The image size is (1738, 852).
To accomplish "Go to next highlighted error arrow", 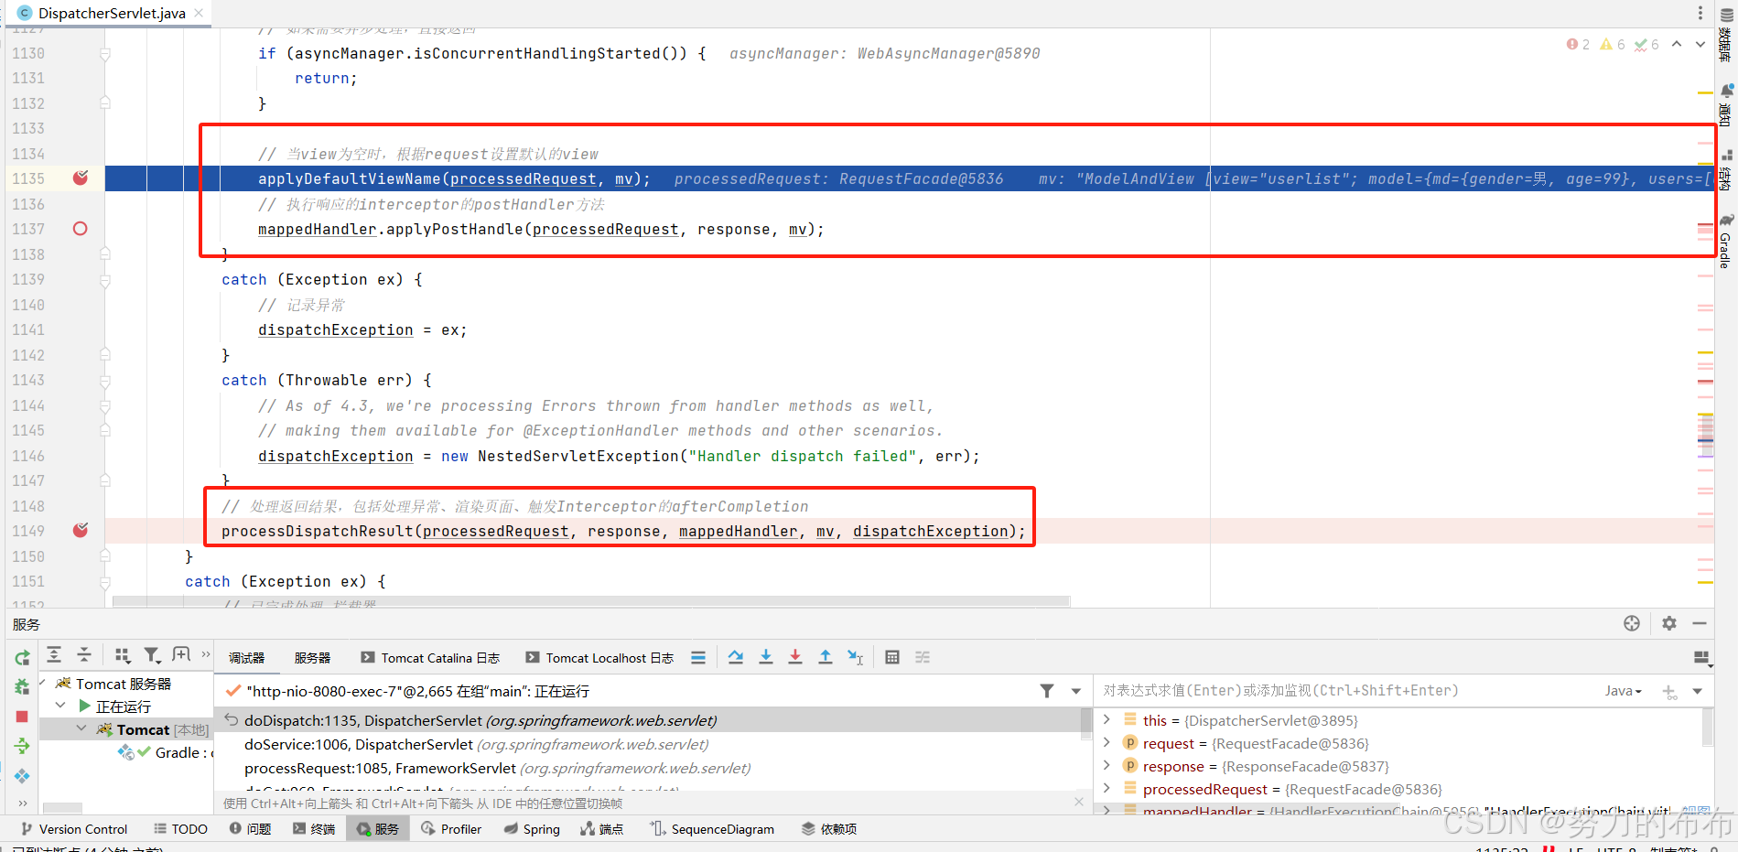I will 1700,44.
